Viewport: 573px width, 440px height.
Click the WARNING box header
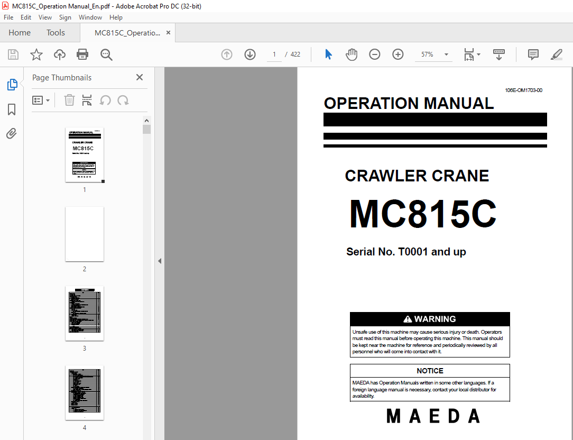(x=430, y=319)
